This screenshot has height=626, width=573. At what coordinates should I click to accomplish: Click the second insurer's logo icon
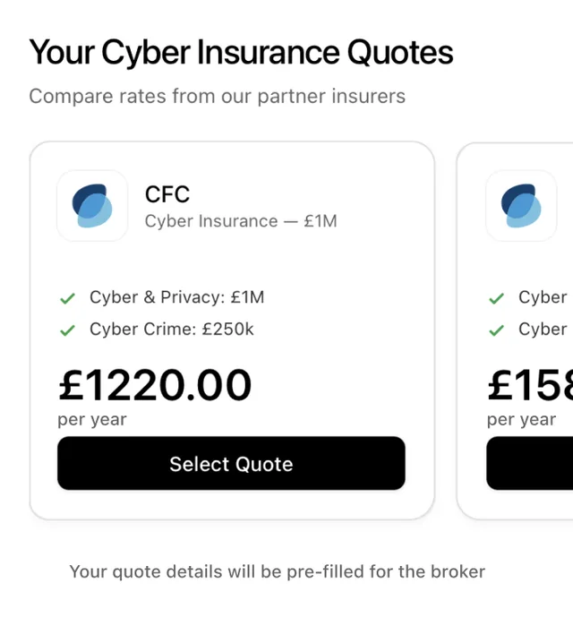(x=521, y=206)
